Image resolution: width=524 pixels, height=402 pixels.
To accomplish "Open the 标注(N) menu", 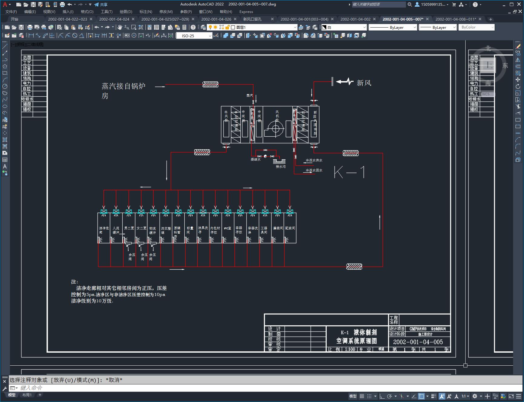I will click(146, 12).
